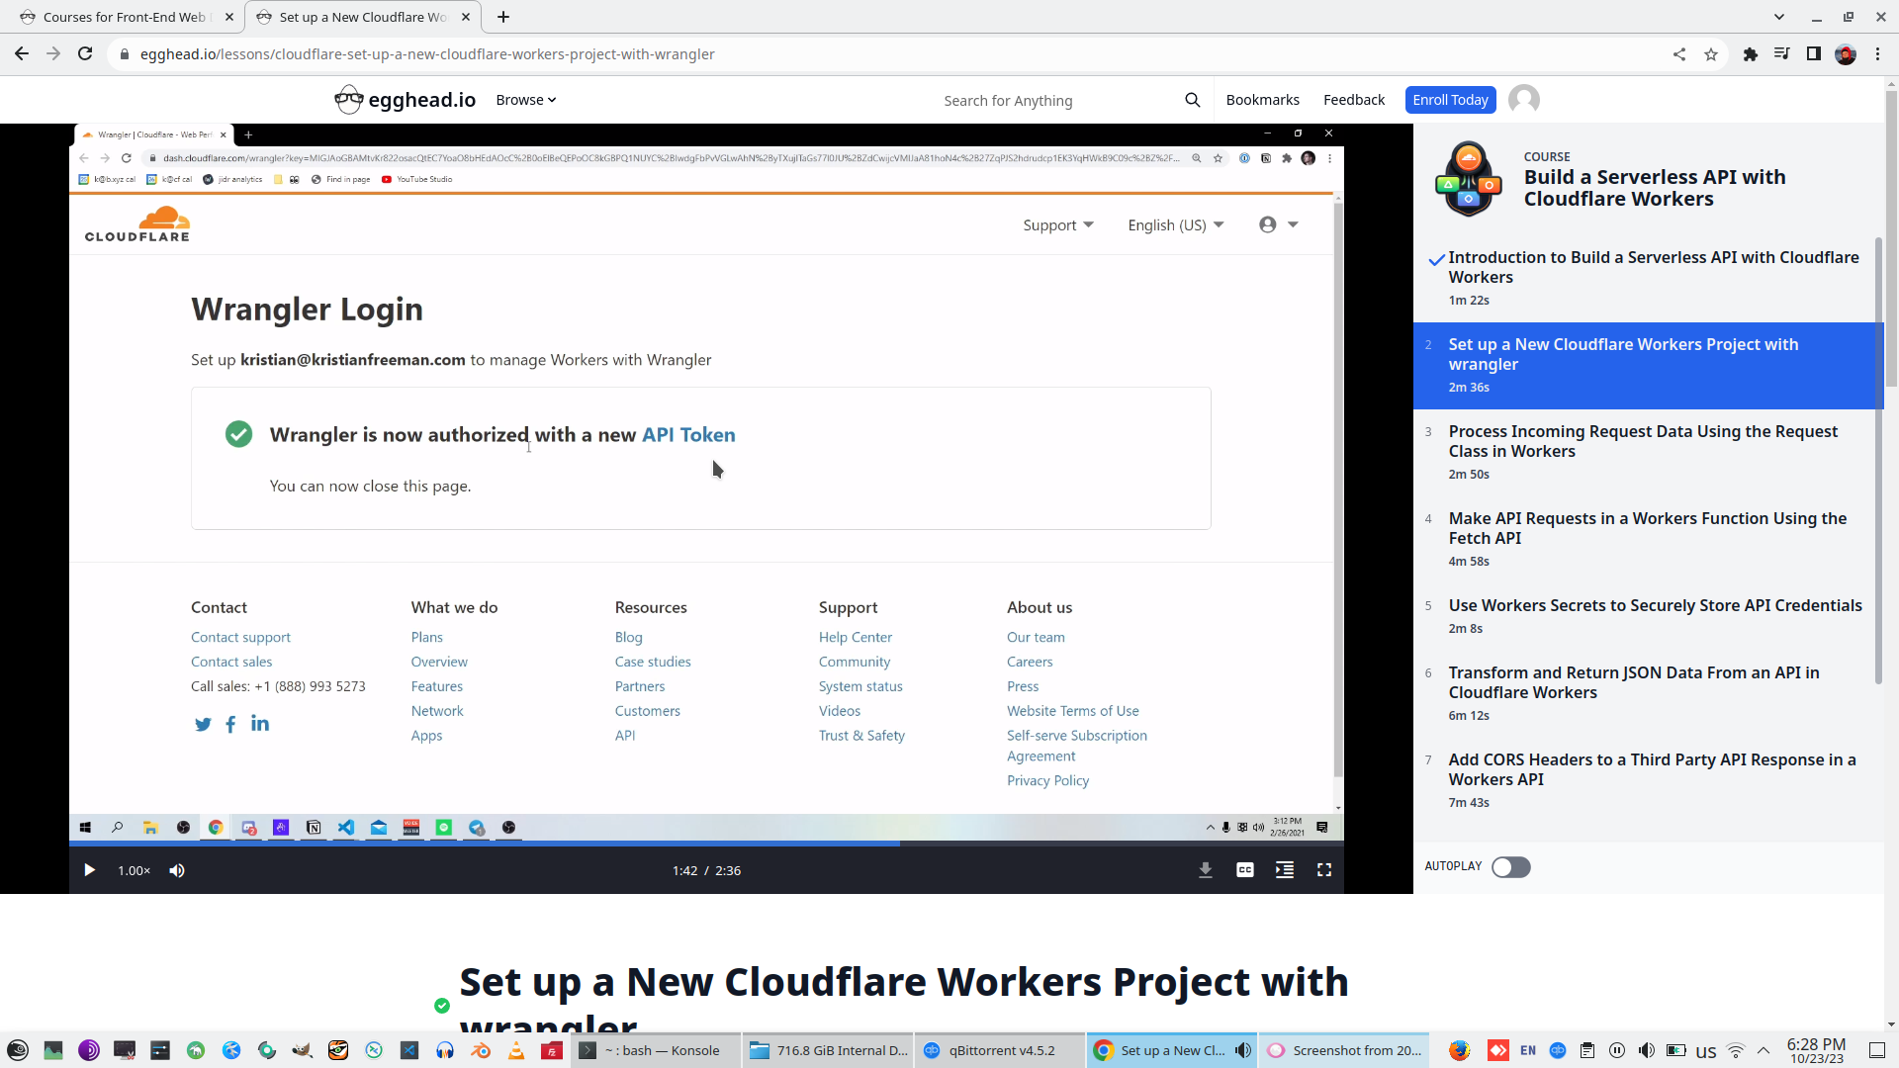Turn on closed captions
The image size is (1899, 1068).
pyautogui.click(x=1245, y=870)
